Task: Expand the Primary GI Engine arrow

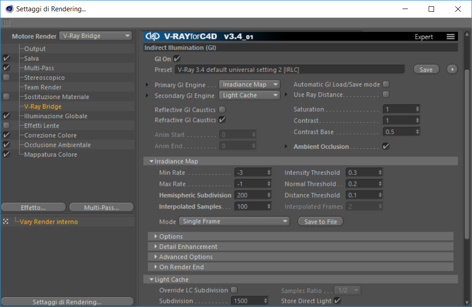Action: [147, 85]
